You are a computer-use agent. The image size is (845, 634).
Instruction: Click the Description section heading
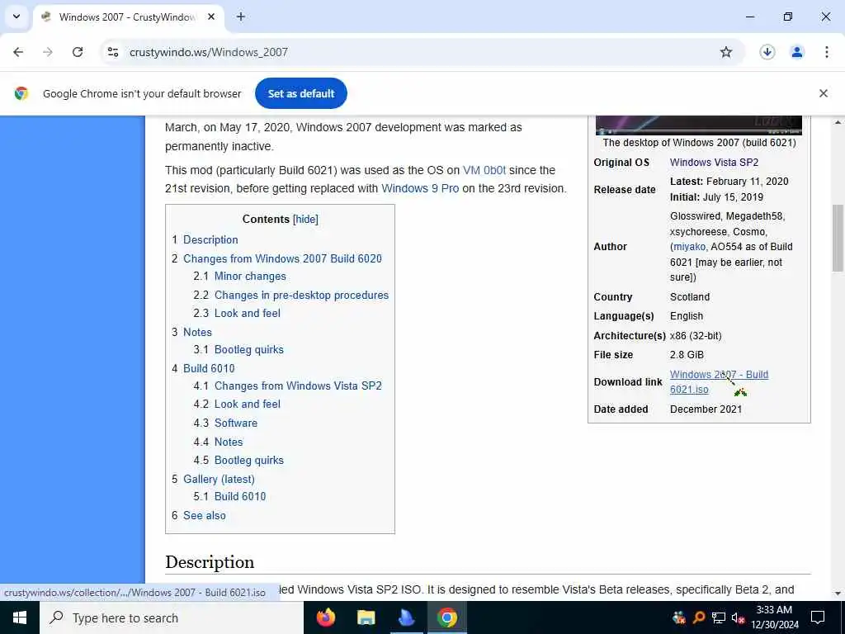(x=210, y=561)
